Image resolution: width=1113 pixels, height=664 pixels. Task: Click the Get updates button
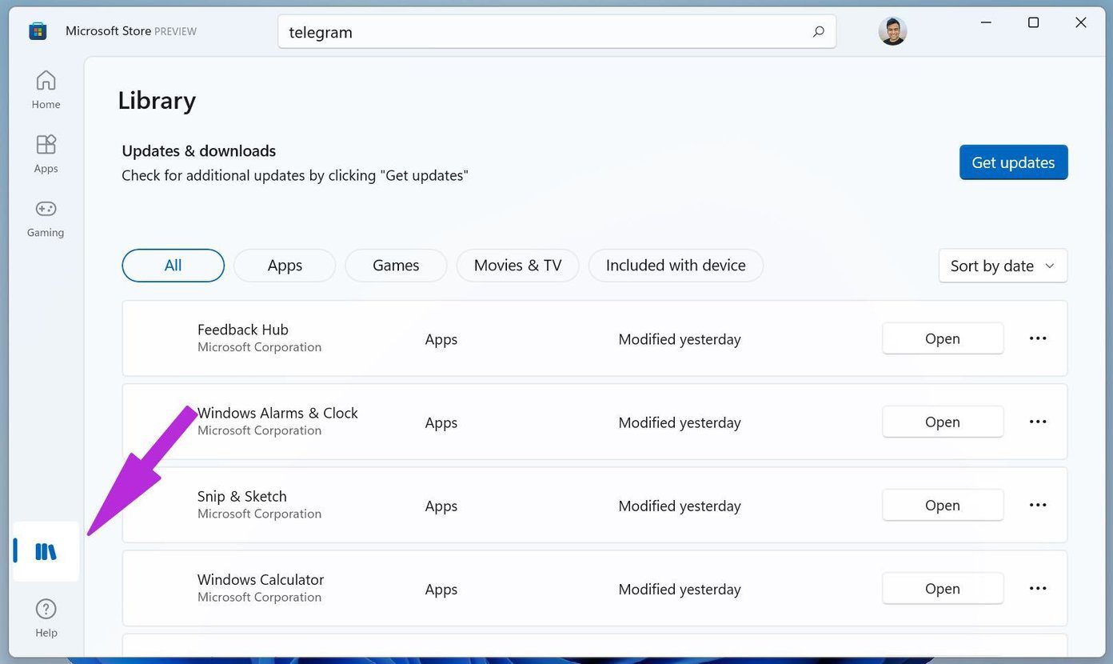click(1013, 162)
